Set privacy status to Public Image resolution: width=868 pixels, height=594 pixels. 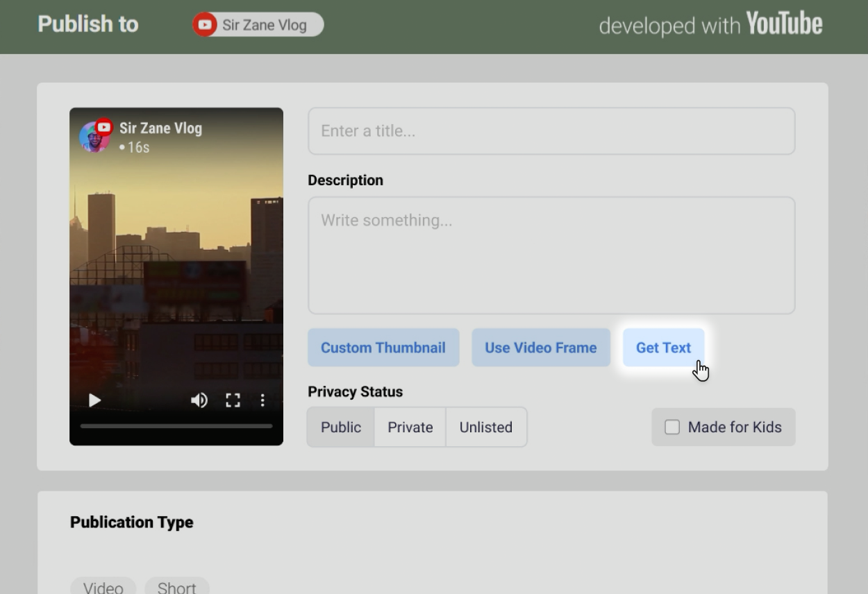(340, 427)
